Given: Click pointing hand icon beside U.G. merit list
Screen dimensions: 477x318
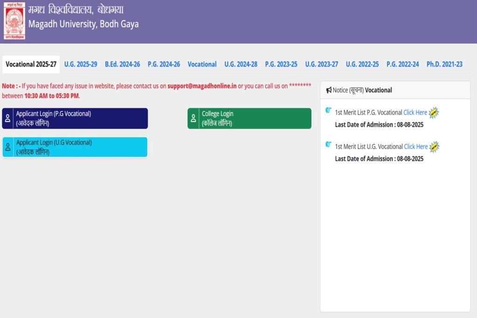Looking at the screenshot, I should click(328, 144).
